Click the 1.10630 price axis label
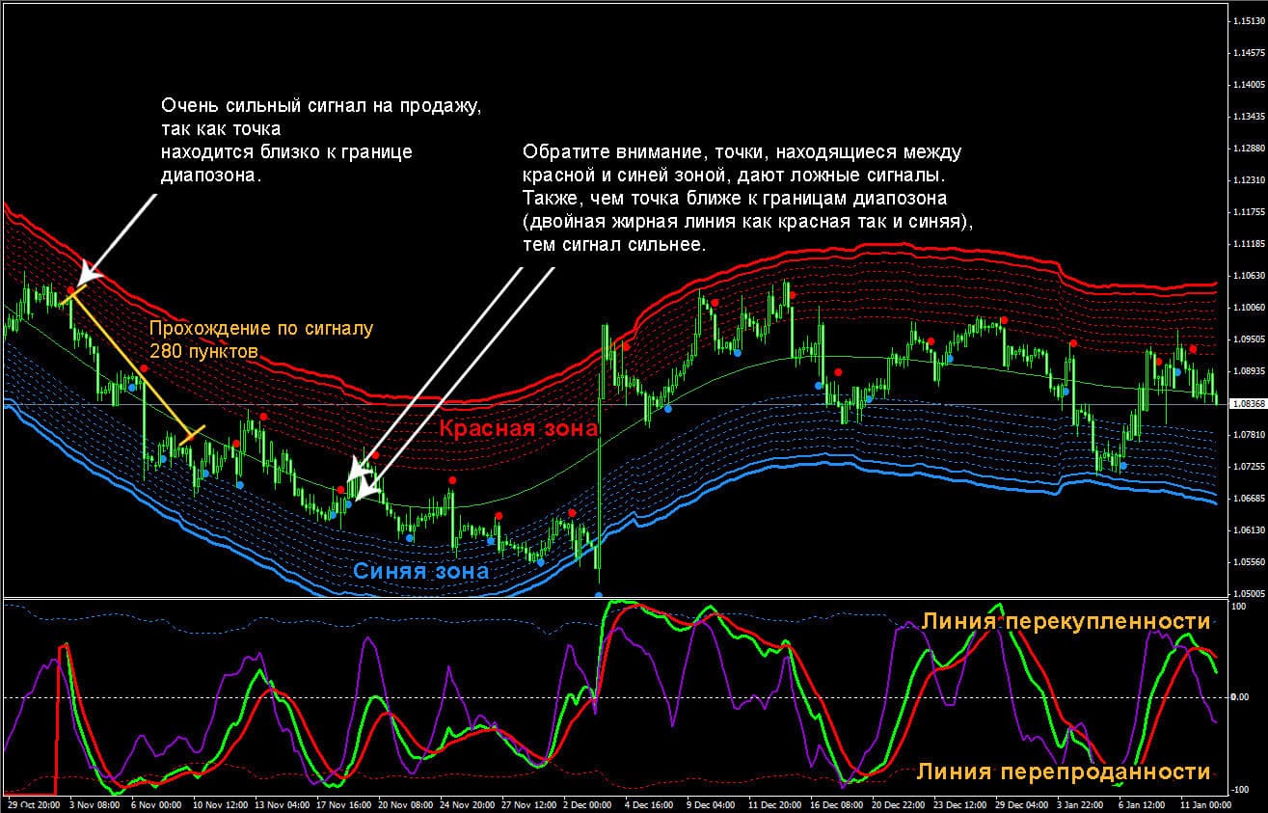This screenshot has width=1268, height=813. (1248, 276)
